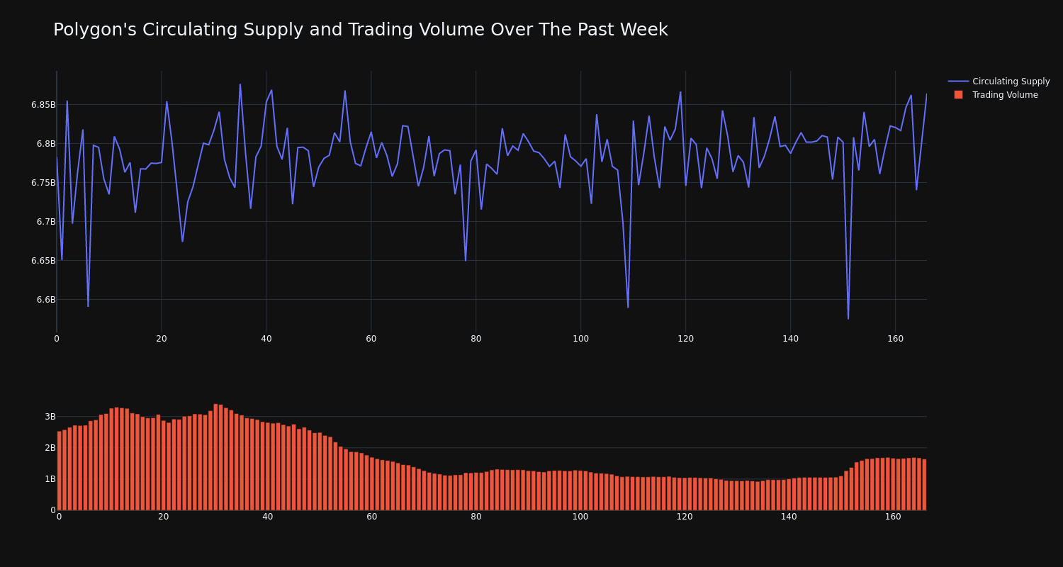This screenshot has width=1063, height=567.
Task: Click the 6.8B y-axis label
Action: (x=46, y=144)
